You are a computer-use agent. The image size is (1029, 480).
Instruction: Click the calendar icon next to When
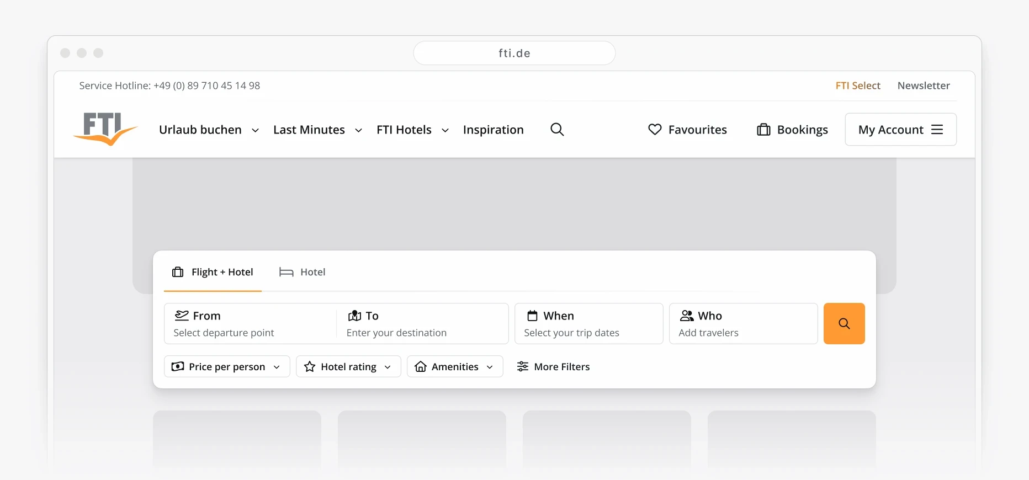(x=532, y=316)
